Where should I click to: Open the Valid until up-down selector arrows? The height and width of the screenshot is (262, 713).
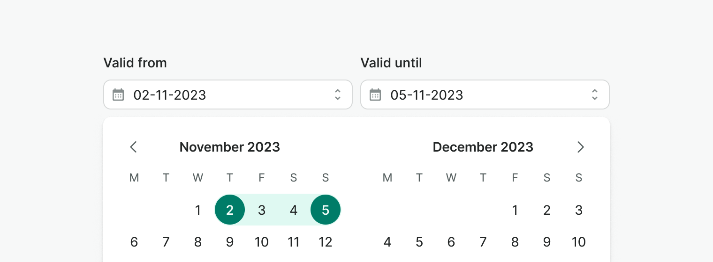[594, 95]
